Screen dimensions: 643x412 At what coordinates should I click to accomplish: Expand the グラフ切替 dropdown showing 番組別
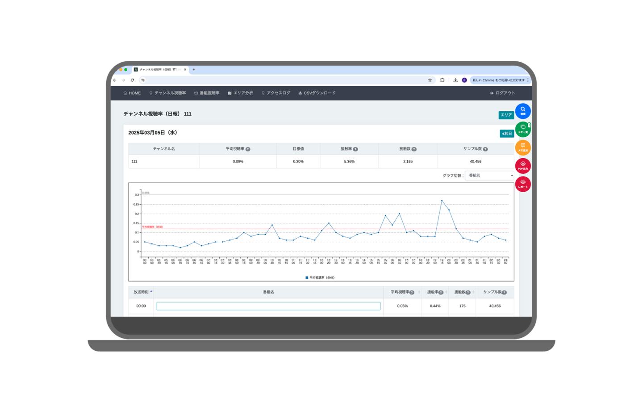[489, 176]
